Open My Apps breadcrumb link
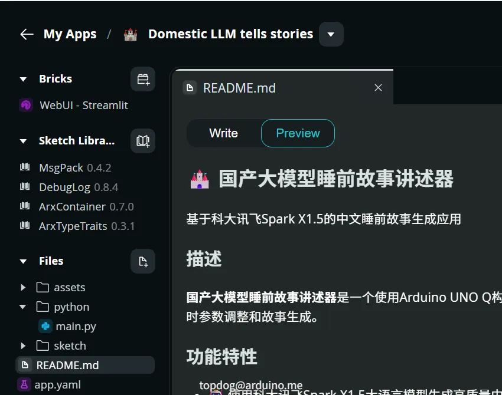 pos(70,34)
